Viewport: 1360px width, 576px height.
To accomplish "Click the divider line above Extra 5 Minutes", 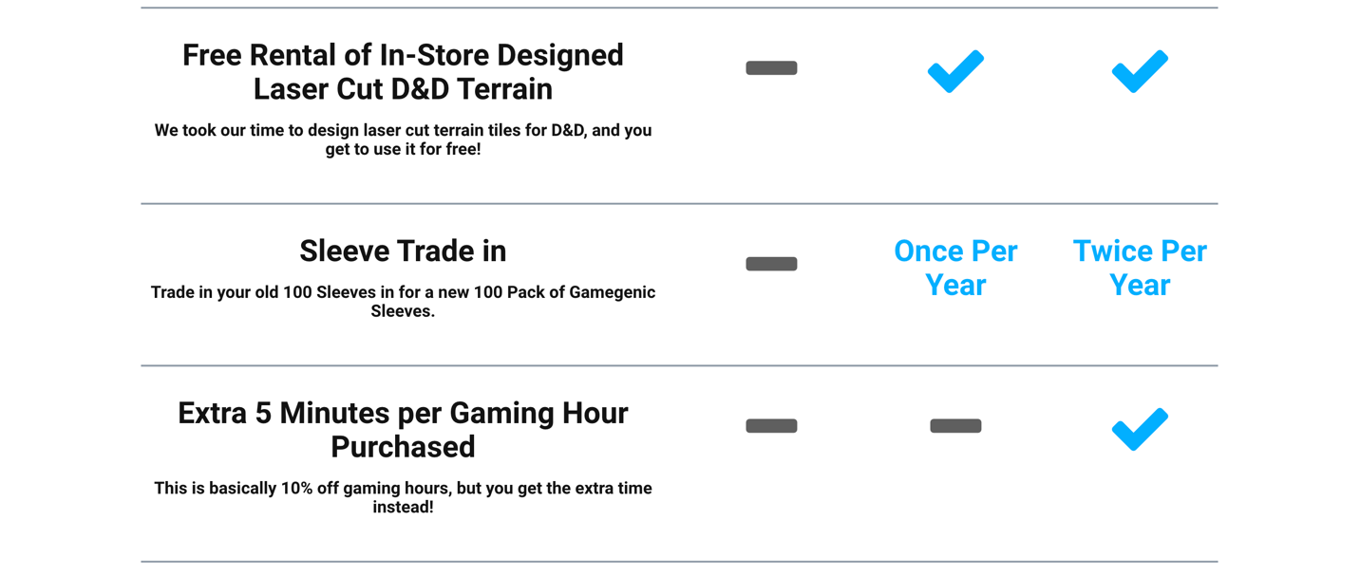I will pos(679,365).
